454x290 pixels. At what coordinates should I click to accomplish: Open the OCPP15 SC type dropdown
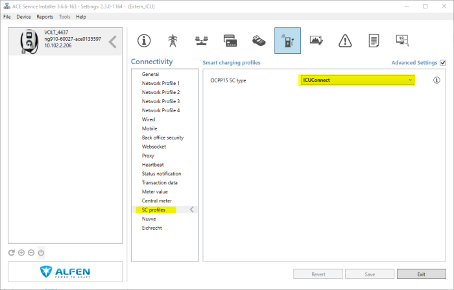tap(357, 80)
